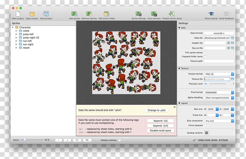Image resolution: width=246 pixels, height=159 pixels.
Task: Expand the stand folder arrow
Action: click(16, 48)
